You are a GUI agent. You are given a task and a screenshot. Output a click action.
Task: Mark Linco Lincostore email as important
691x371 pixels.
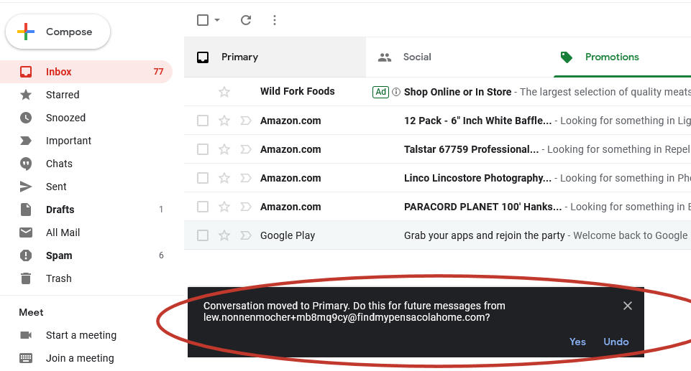point(245,177)
